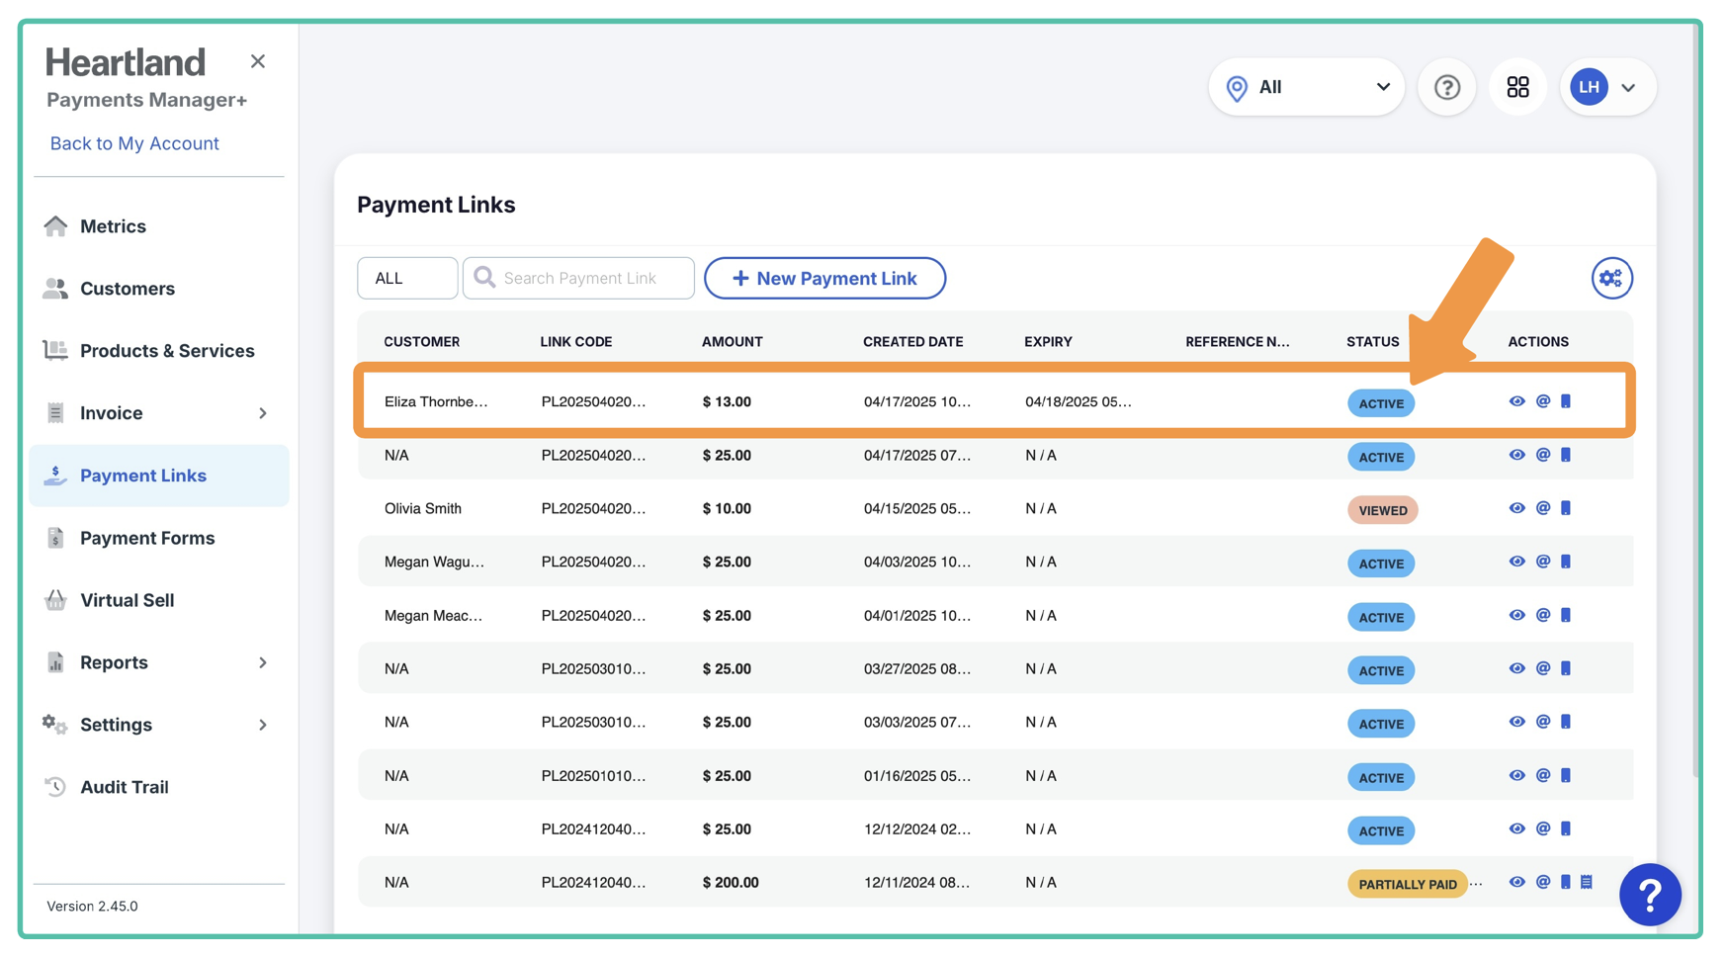Click the Search Payment Link field

pyautogui.click(x=579, y=279)
